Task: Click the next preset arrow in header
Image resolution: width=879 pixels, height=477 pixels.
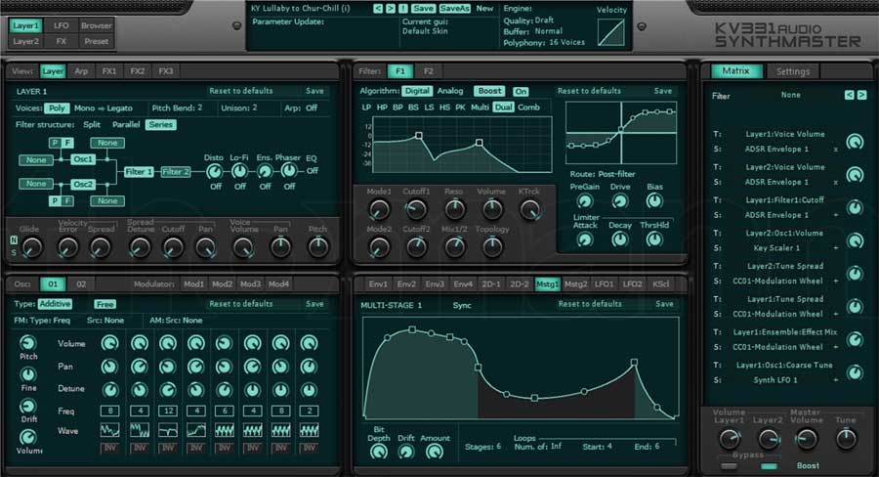Action: [x=390, y=9]
